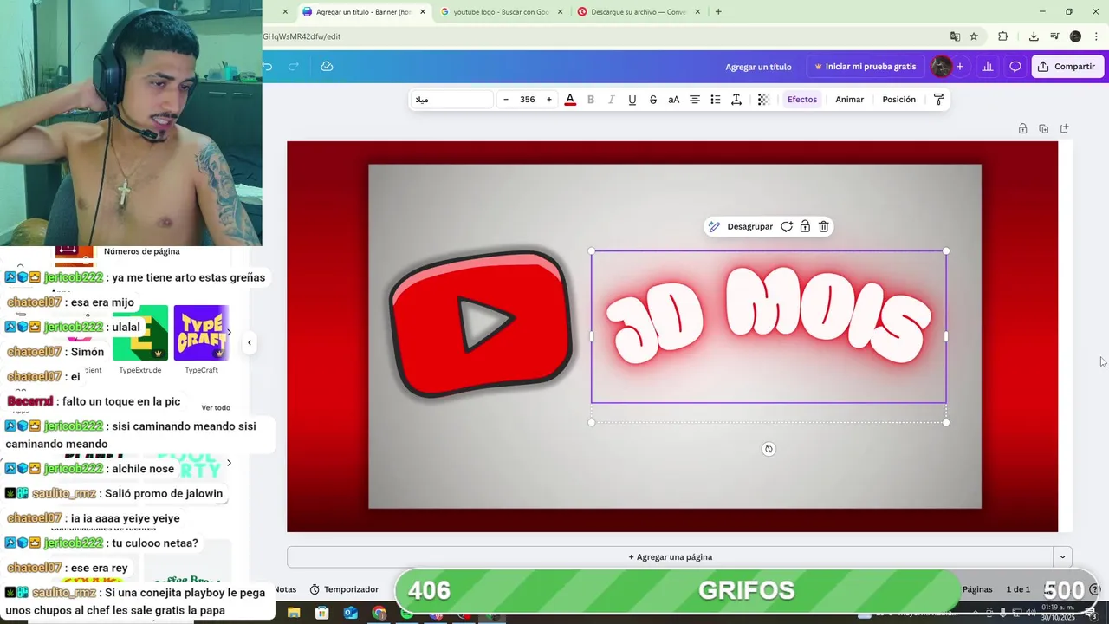Image resolution: width=1109 pixels, height=624 pixels.
Task: Click Desagrupar to ungroup the selection
Action: (749, 226)
